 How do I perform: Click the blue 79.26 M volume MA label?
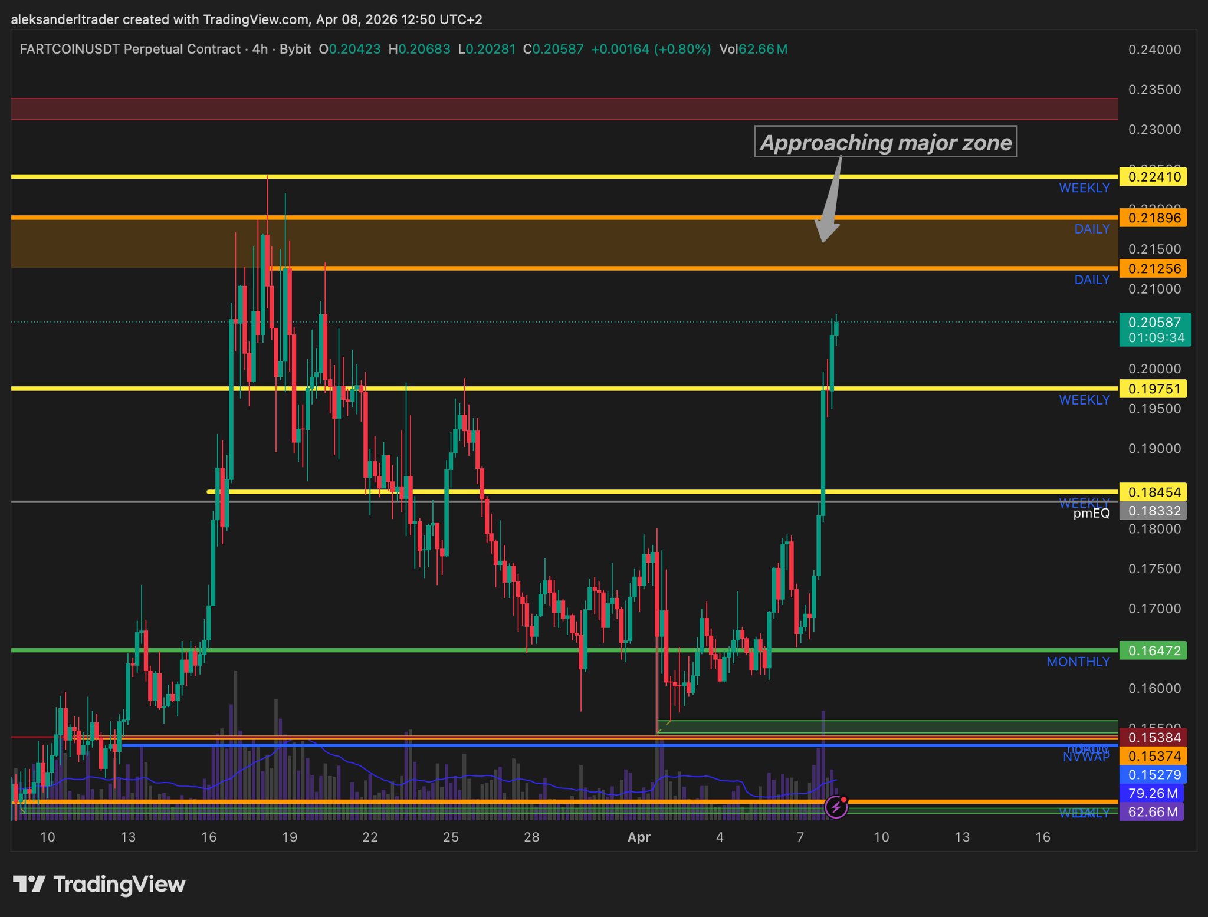1151,793
